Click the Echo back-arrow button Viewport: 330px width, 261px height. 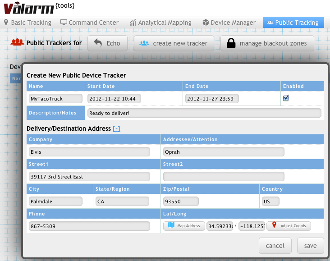coord(108,43)
